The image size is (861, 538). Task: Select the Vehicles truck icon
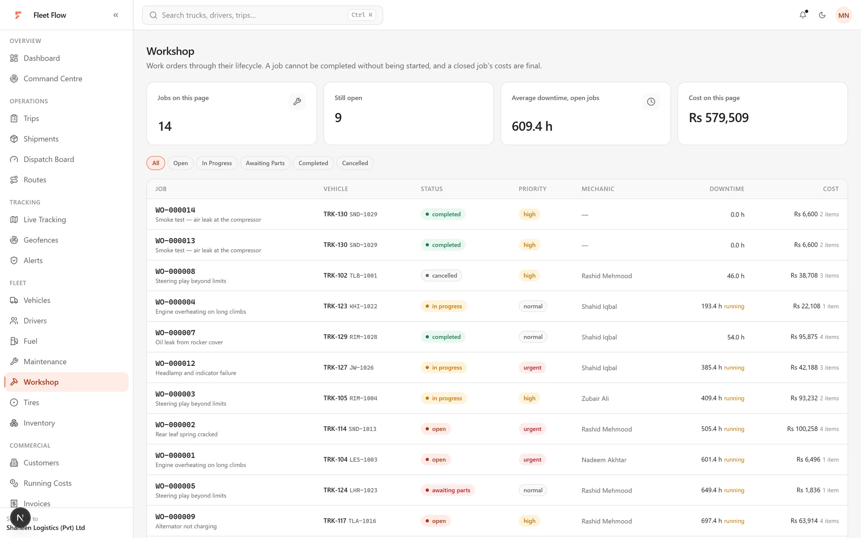pos(14,300)
